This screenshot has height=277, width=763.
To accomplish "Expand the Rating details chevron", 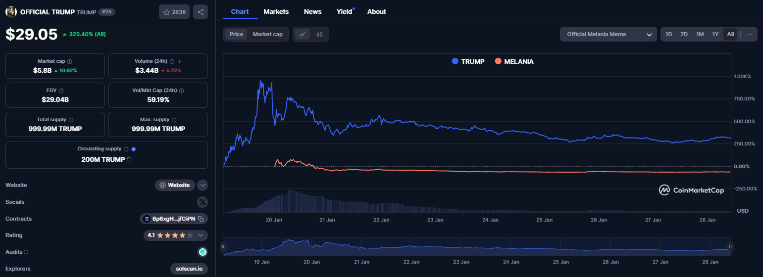I will [201, 235].
